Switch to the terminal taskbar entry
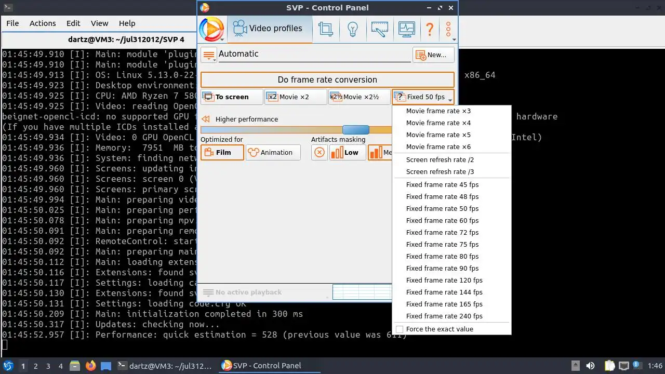Image resolution: width=665 pixels, height=374 pixels. click(x=165, y=366)
